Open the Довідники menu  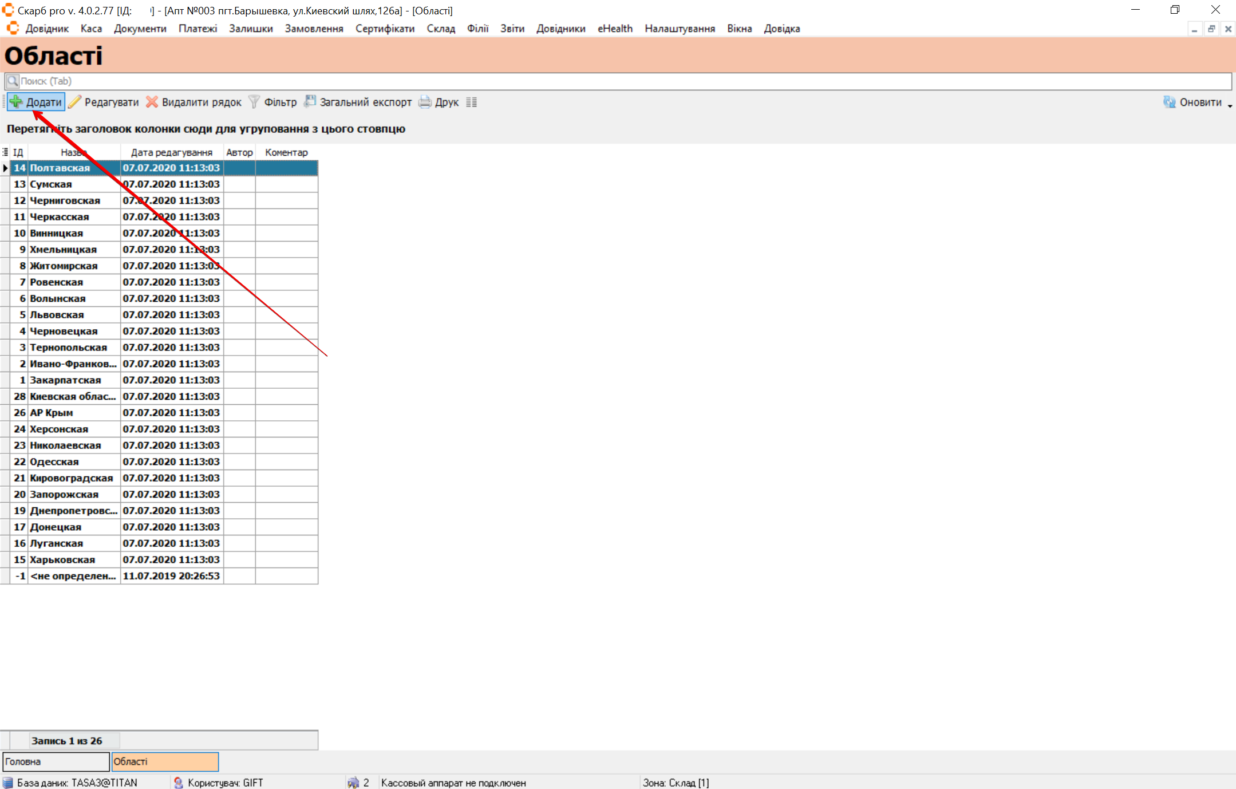560,29
